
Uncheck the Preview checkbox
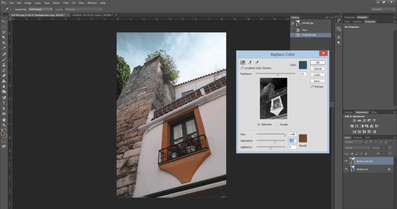312,87
